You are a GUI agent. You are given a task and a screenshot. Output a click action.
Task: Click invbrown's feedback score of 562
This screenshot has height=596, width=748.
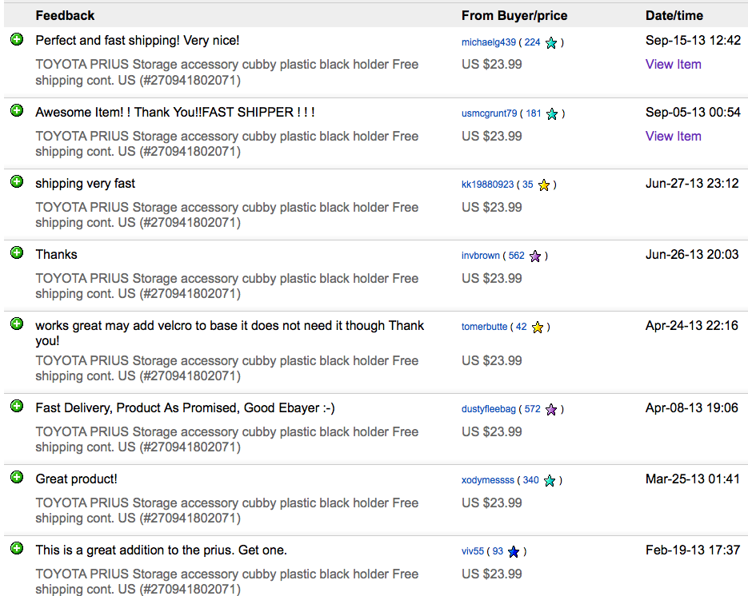516,256
